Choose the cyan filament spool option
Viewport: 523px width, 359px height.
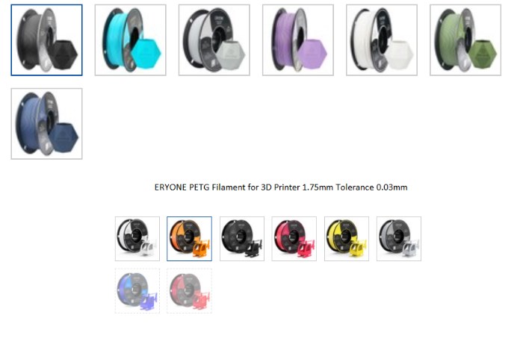tap(131, 40)
